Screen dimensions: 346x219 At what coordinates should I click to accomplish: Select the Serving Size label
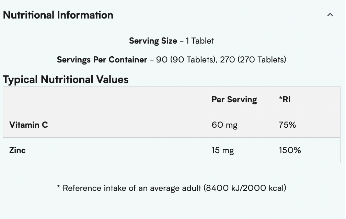point(153,41)
